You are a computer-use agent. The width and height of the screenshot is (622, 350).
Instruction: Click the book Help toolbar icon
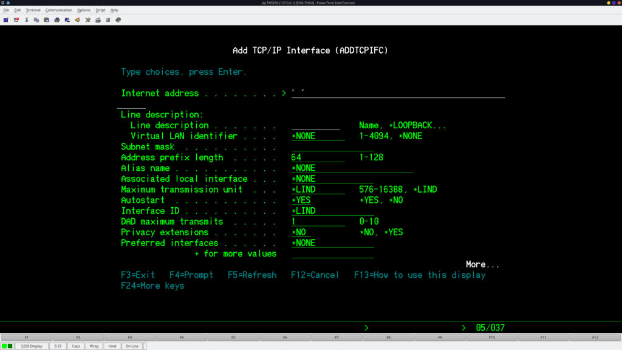[x=118, y=20]
